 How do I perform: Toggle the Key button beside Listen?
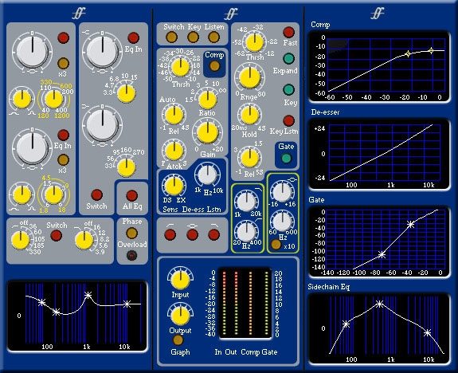coord(193,37)
